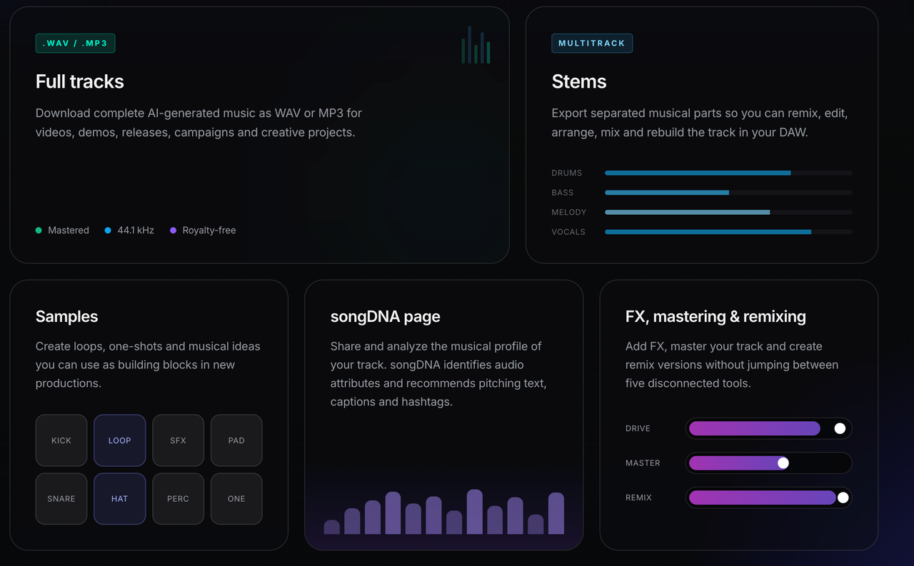
Task: Click the "REMIX" label
Action: [638, 497]
